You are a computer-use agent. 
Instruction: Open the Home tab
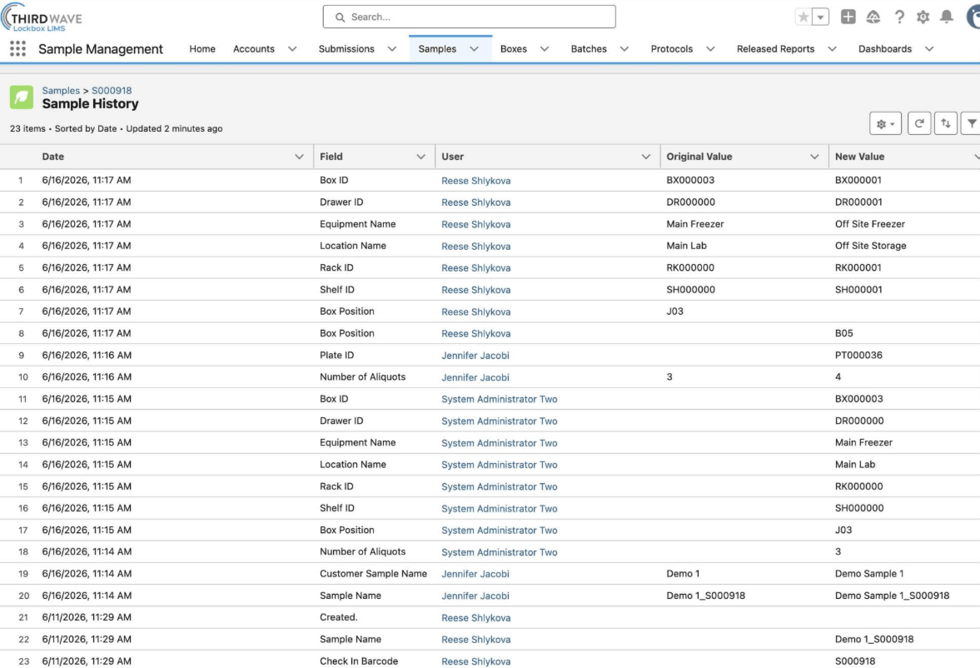coord(202,49)
